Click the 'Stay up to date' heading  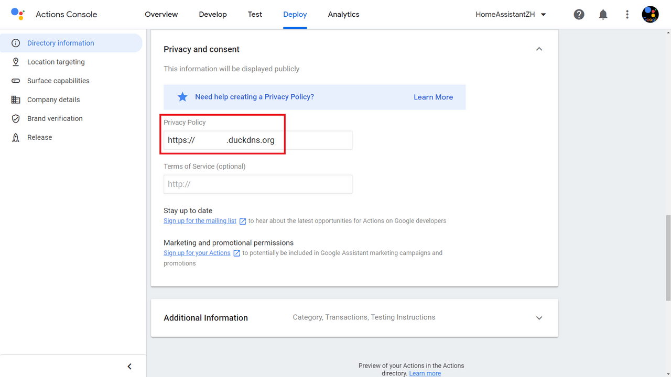pyautogui.click(x=188, y=210)
